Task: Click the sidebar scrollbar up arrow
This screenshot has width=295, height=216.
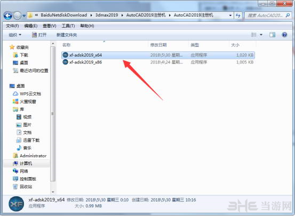Action: coord(53,44)
